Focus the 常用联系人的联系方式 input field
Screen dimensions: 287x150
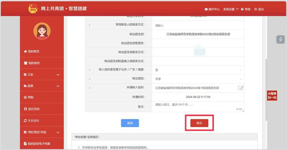tap(198, 26)
